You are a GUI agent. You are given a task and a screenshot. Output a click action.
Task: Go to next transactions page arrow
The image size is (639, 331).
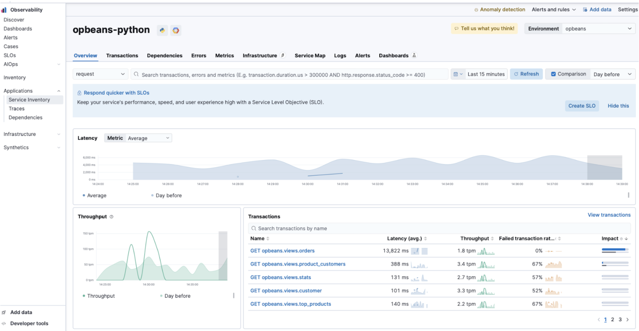click(x=627, y=319)
